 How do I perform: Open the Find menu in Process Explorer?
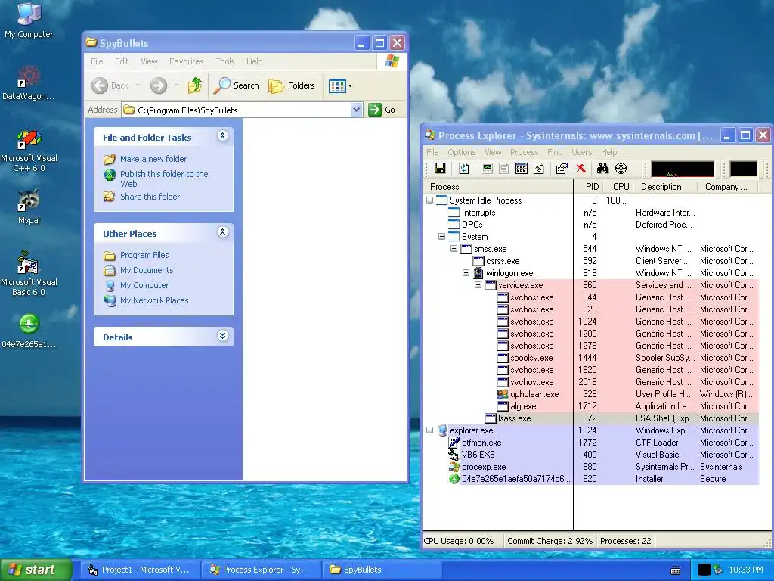click(555, 152)
